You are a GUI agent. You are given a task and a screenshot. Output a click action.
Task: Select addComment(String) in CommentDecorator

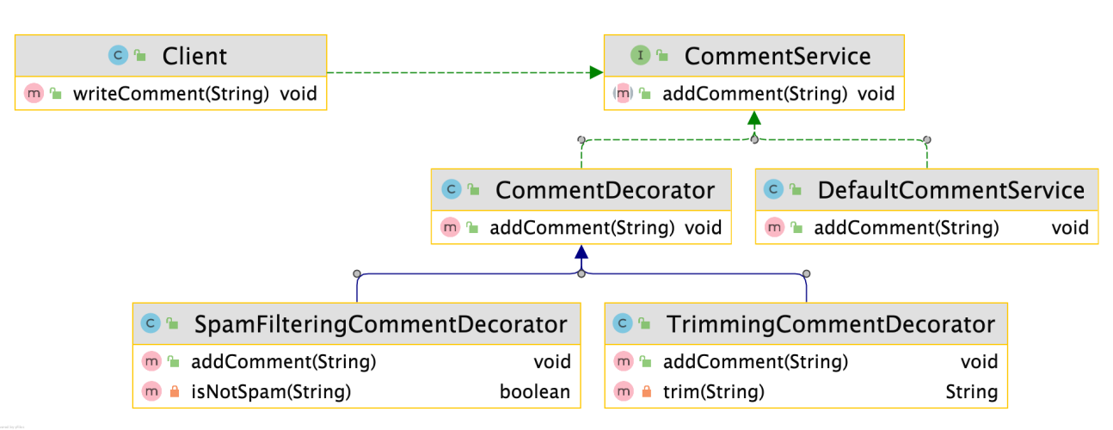pyautogui.click(x=581, y=227)
